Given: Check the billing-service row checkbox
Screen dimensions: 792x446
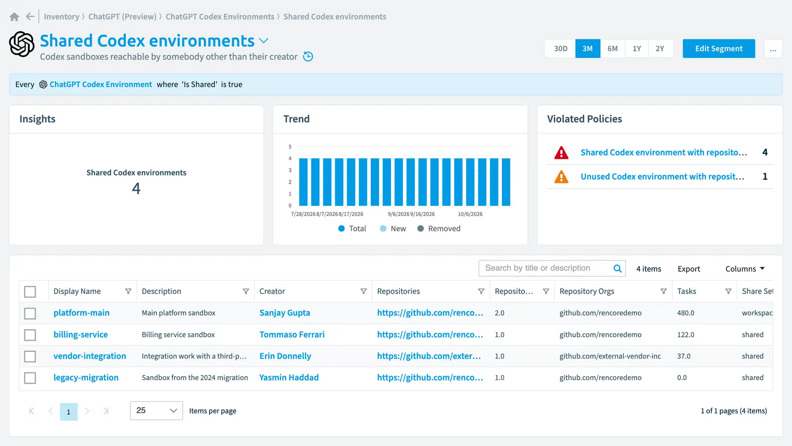Looking at the screenshot, I should pyautogui.click(x=30, y=335).
